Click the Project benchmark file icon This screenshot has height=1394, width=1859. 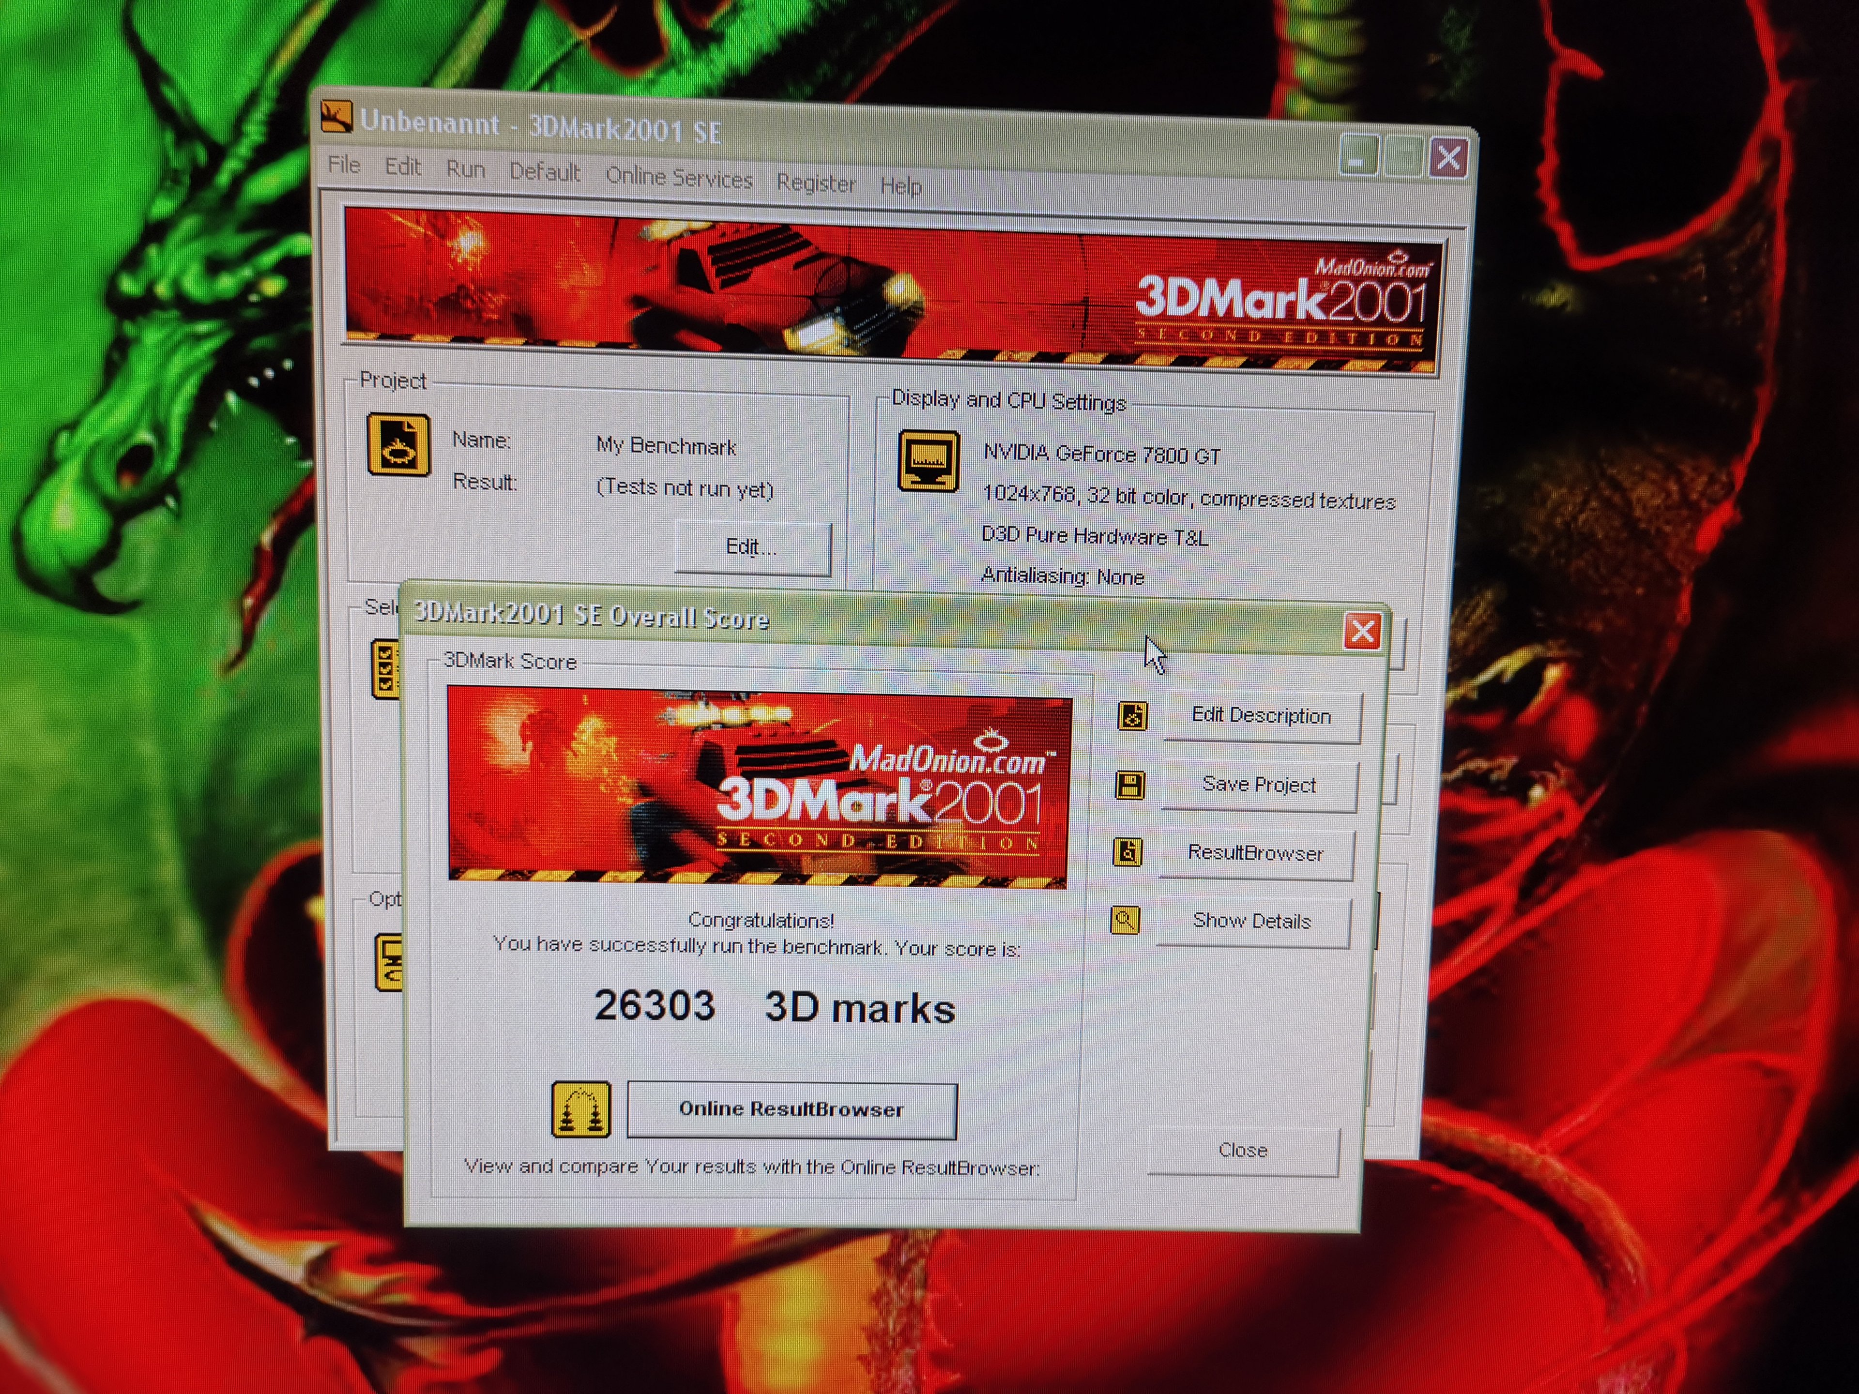[398, 444]
